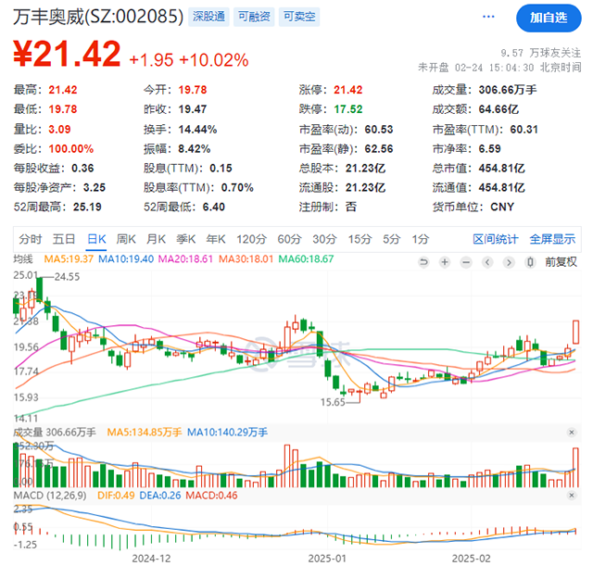Click the volume MA5:134.85万手 label
Screen dimensions: 593x566
tap(145, 433)
